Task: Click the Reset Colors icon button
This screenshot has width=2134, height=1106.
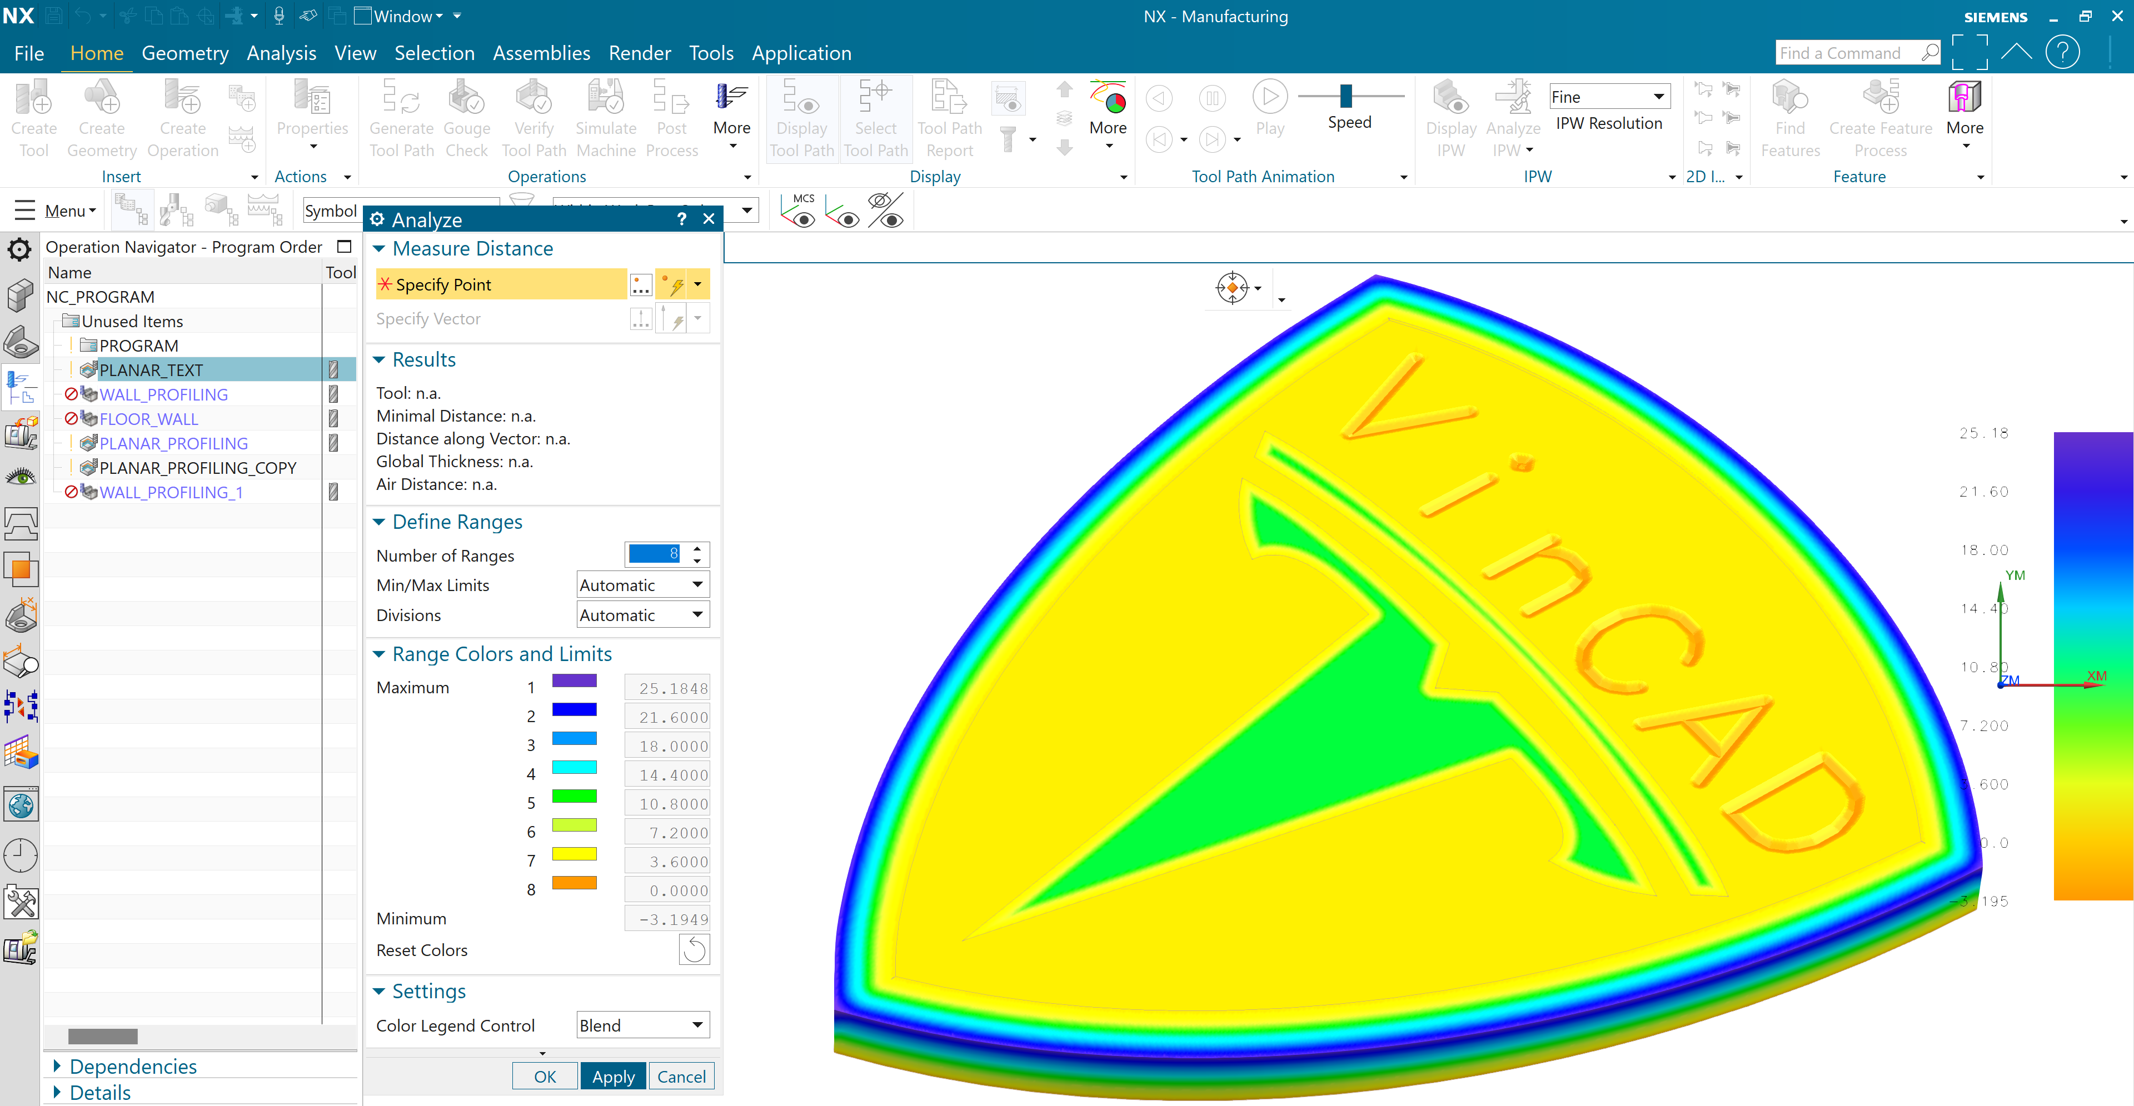Action: tap(694, 949)
